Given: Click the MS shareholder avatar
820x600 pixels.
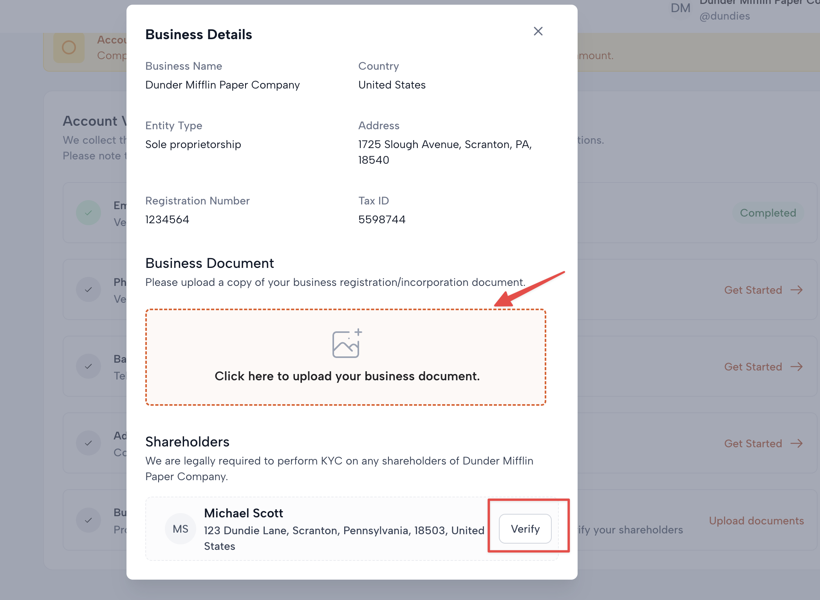Looking at the screenshot, I should coord(181,529).
